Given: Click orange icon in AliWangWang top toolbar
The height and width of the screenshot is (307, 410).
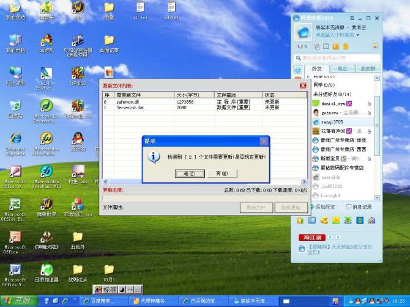Looking at the screenshot, I should click(x=336, y=46).
